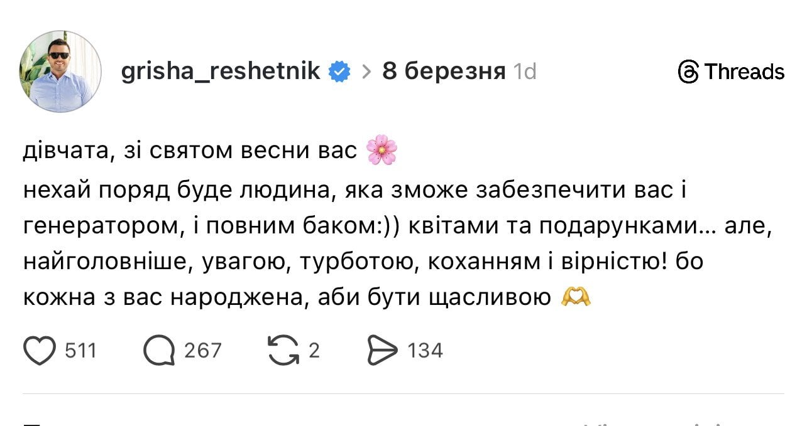This screenshot has height=426, width=807.
Task: Click the pink flower emoji
Action: point(382,151)
